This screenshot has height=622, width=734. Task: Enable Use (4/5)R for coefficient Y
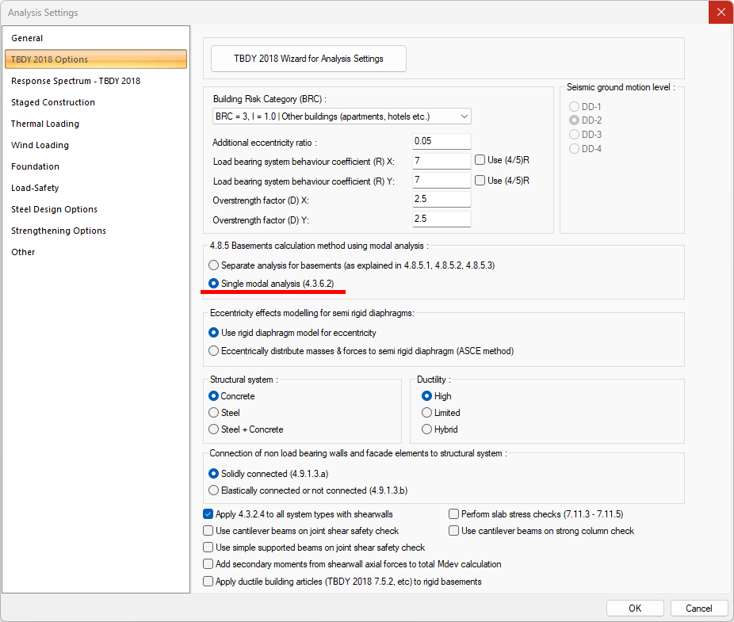tap(480, 181)
